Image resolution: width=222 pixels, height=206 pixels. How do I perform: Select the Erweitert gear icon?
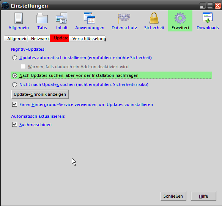pyautogui.click(x=180, y=18)
